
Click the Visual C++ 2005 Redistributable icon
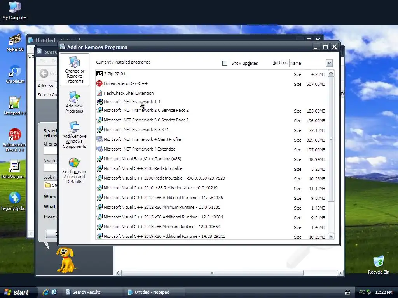99,168
